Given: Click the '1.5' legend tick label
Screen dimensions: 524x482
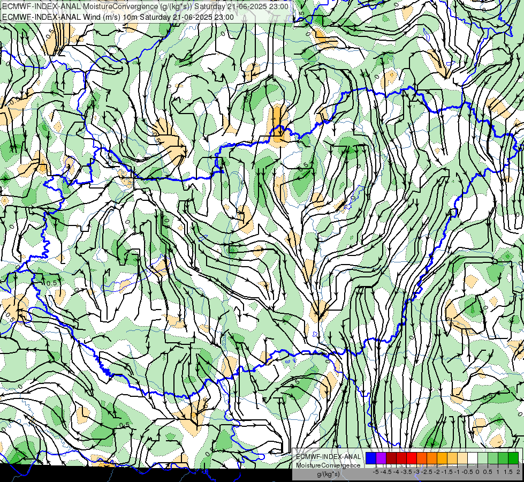Looking at the screenshot, I should point(508,472).
